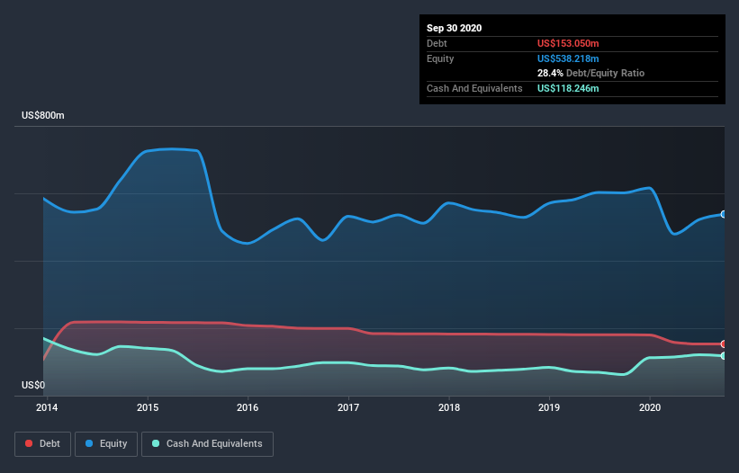Click the 28.4% Debt/Equity Ratio text
The height and width of the screenshot is (473, 739).
pyautogui.click(x=590, y=73)
